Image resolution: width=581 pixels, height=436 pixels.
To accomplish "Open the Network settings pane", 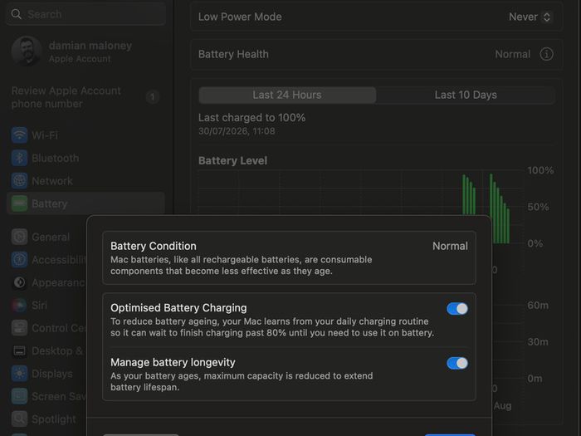I will (85, 181).
